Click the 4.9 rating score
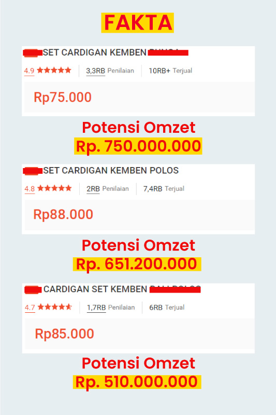276x415 pixels. coord(29,71)
